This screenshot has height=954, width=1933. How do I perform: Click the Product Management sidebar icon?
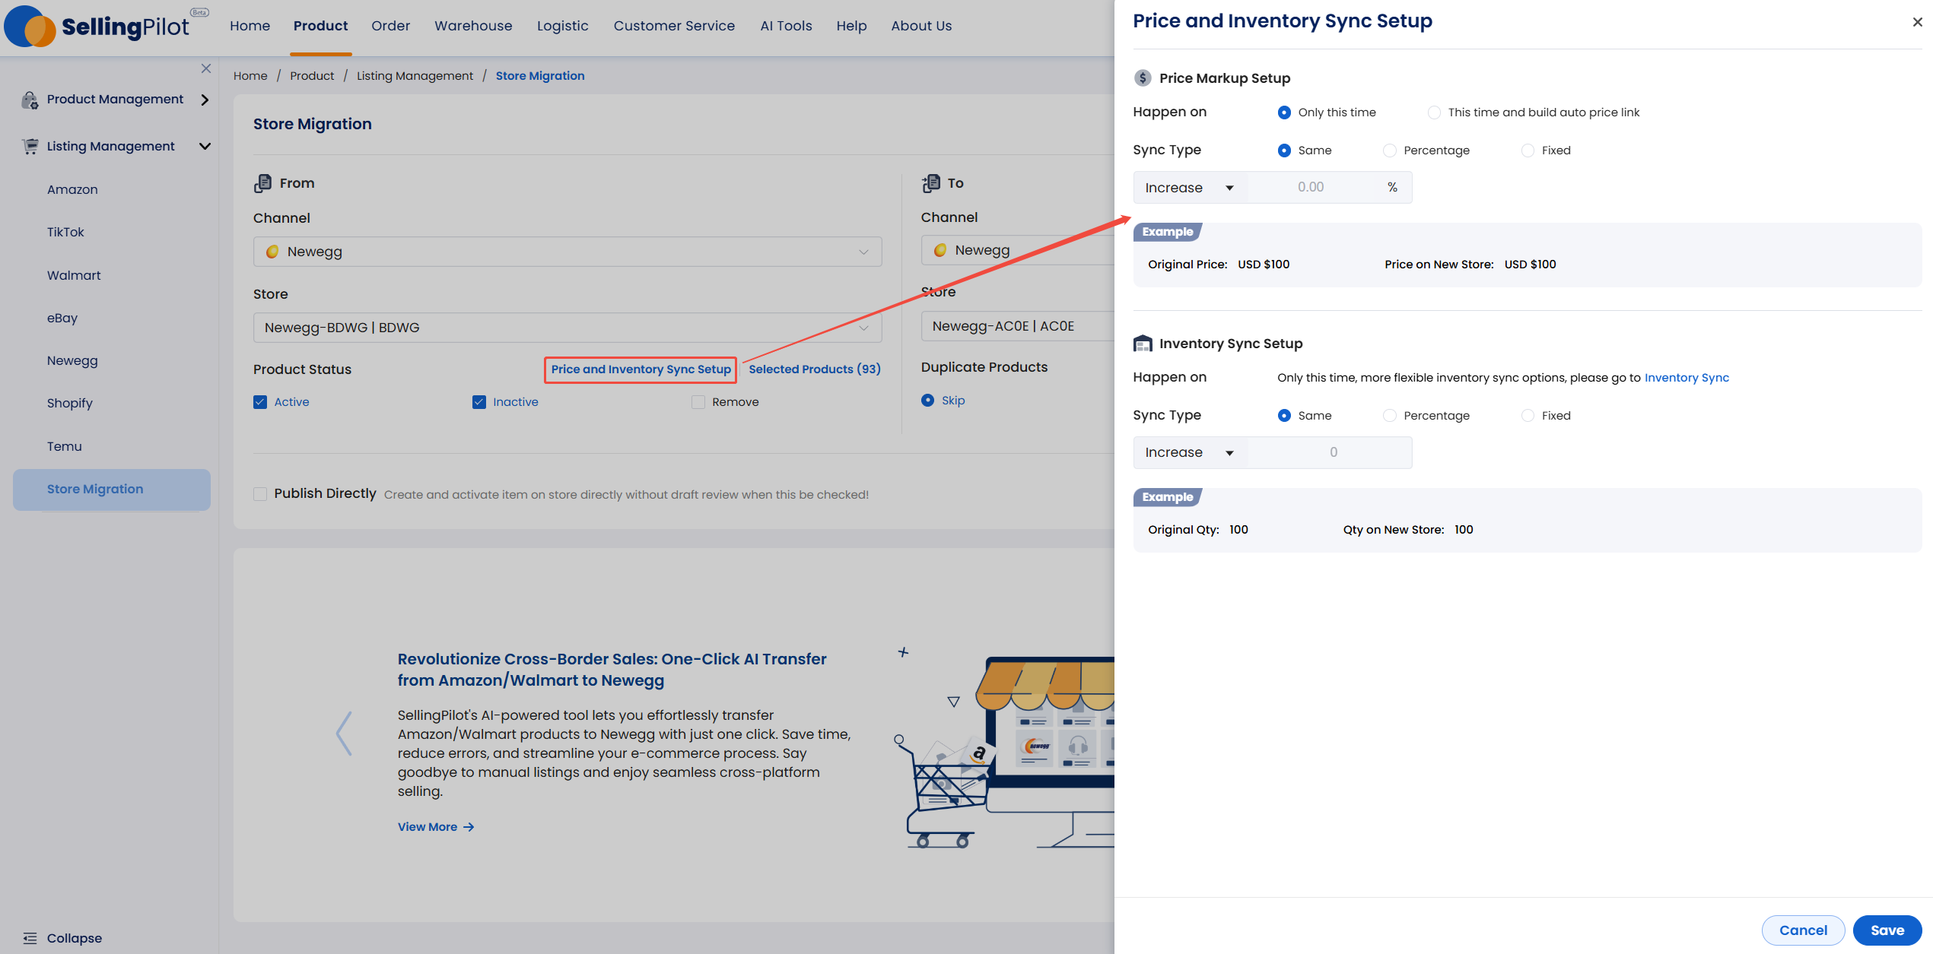(x=30, y=100)
